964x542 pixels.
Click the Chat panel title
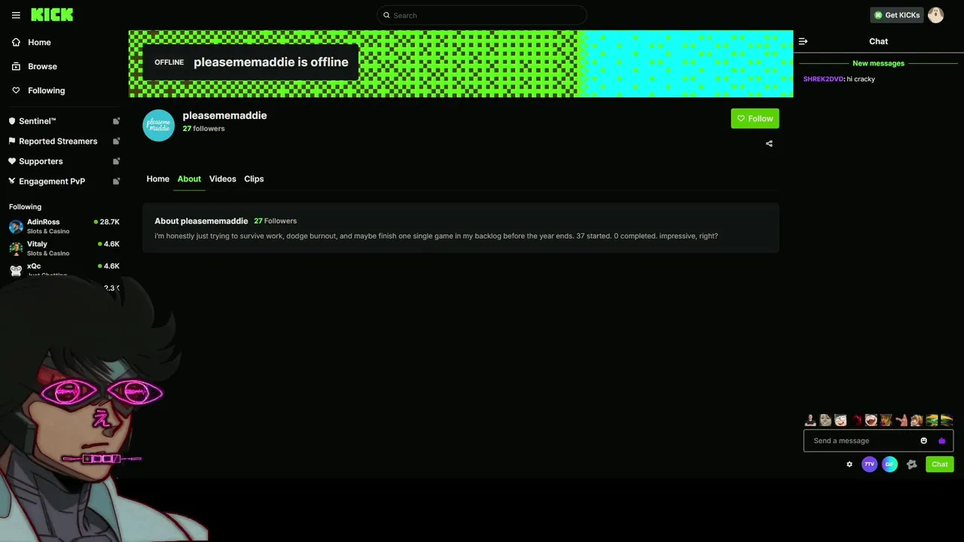tap(878, 41)
